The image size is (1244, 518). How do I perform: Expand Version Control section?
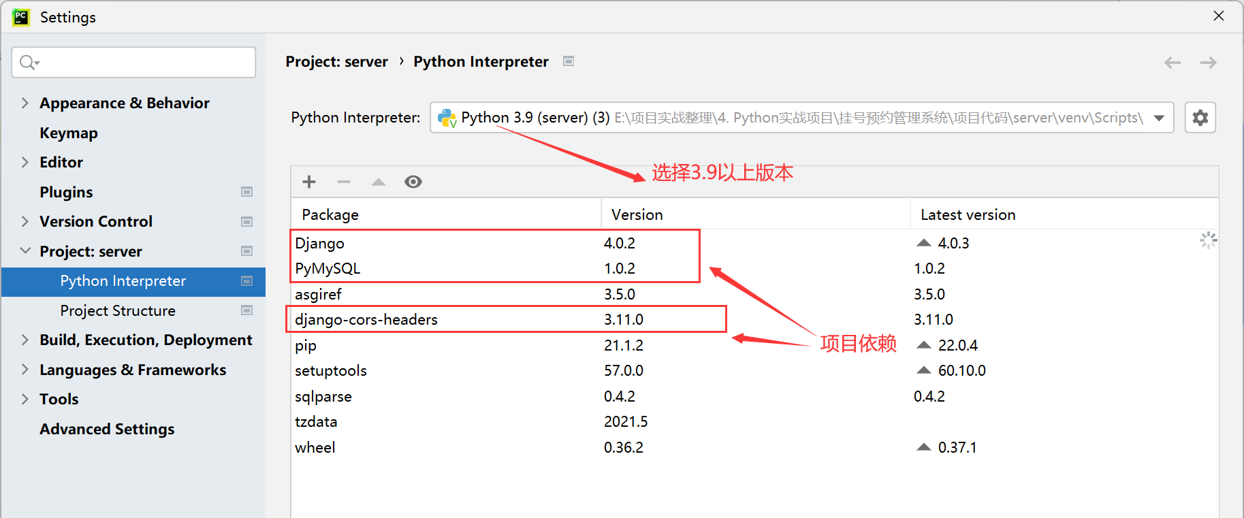(x=25, y=221)
